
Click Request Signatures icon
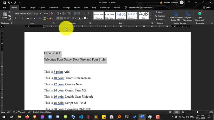188,16
